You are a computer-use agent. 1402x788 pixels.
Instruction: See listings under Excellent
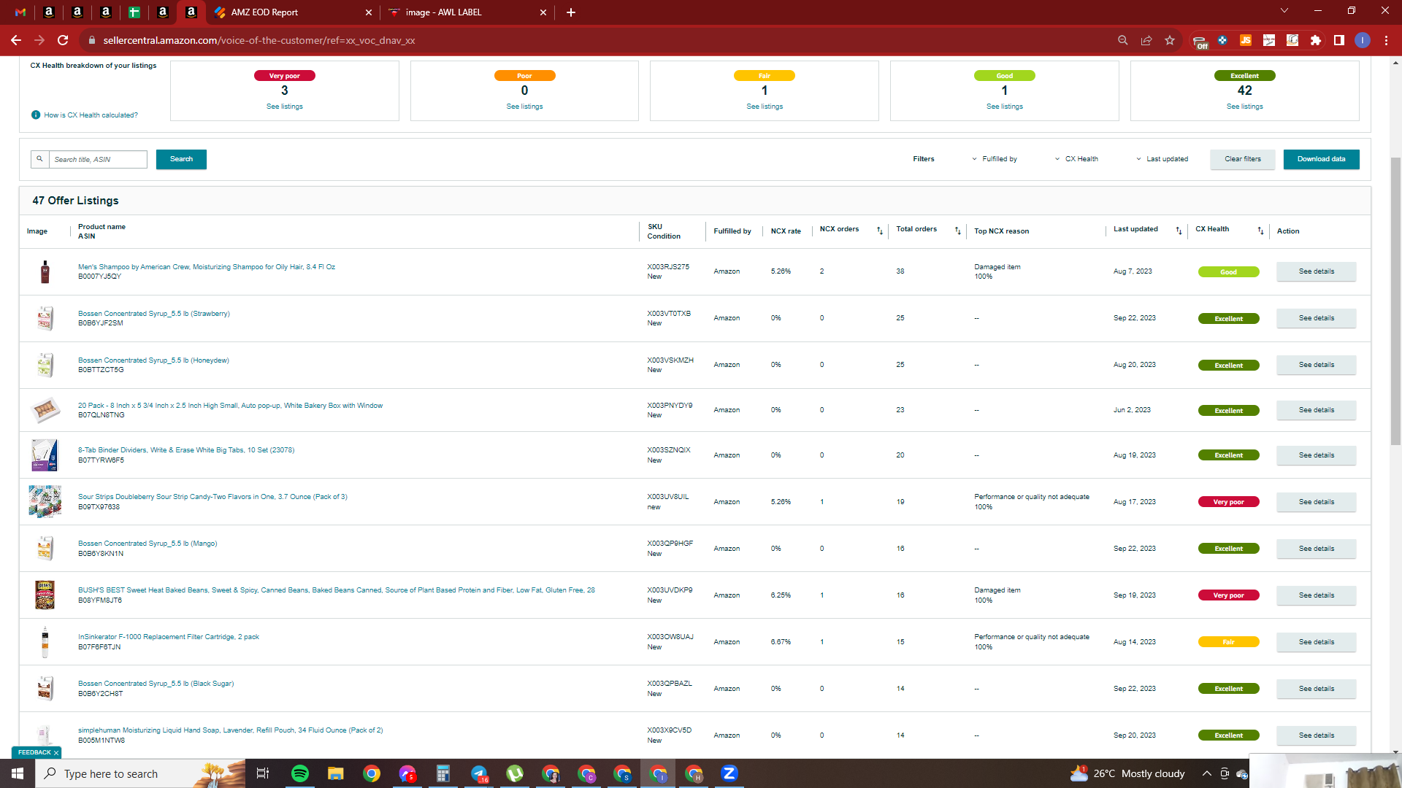[1245, 107]
